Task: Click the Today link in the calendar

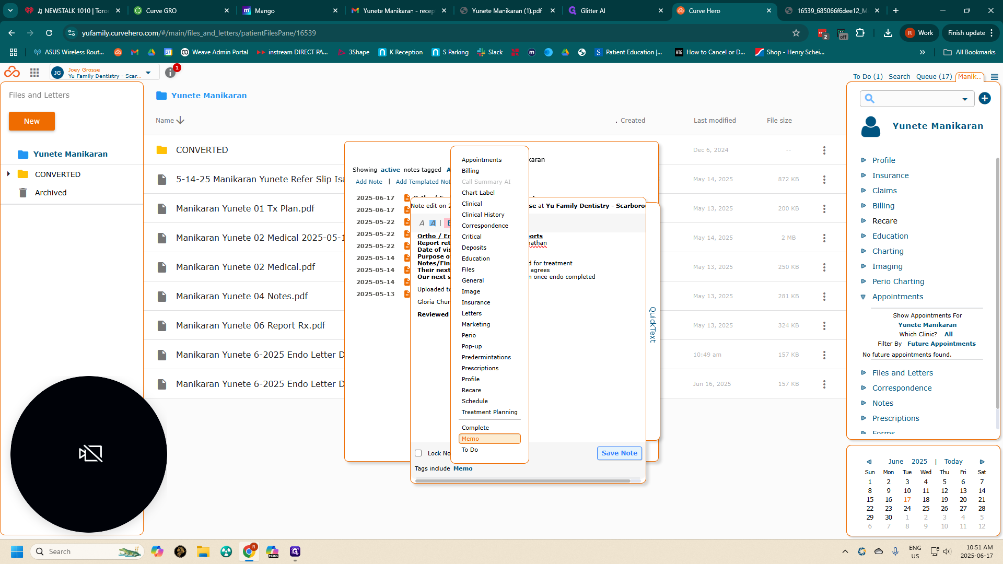Action: tap(953, 462)
